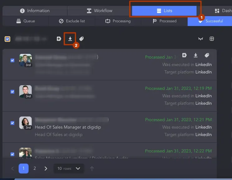The image size is (232, 180).
Task: Click 'Processed Jan 31, 2023, 12:22 PM'
Action: 178,151
